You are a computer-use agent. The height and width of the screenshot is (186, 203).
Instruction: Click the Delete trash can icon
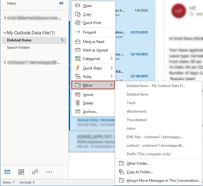pyautogui.click(x=78, y=103)
